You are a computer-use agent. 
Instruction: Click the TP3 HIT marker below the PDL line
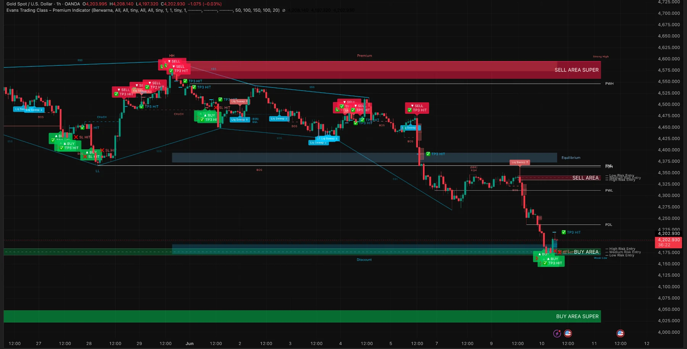point(571,232)
